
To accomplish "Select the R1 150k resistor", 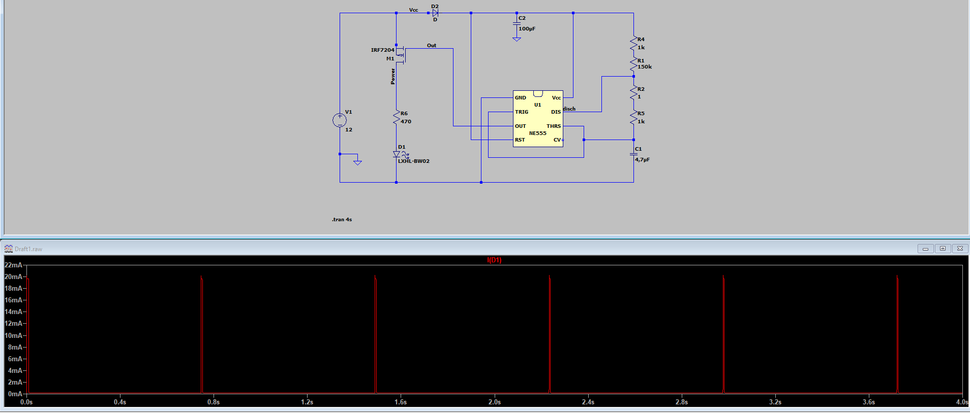I will [x=633, y=64].
